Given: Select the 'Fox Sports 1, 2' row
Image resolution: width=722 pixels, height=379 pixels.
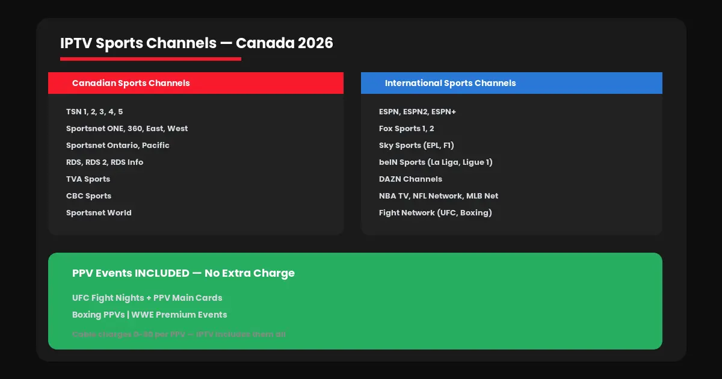Looking at the screenshot, I should click(407, 129).
